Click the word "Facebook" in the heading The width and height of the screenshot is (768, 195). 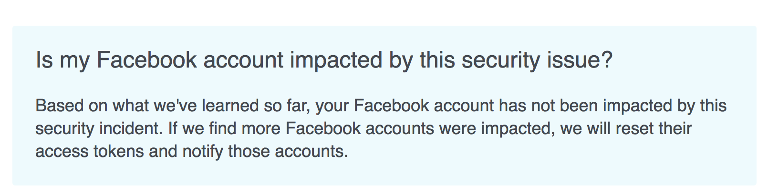pyautogui.click(x=147, y=60)
